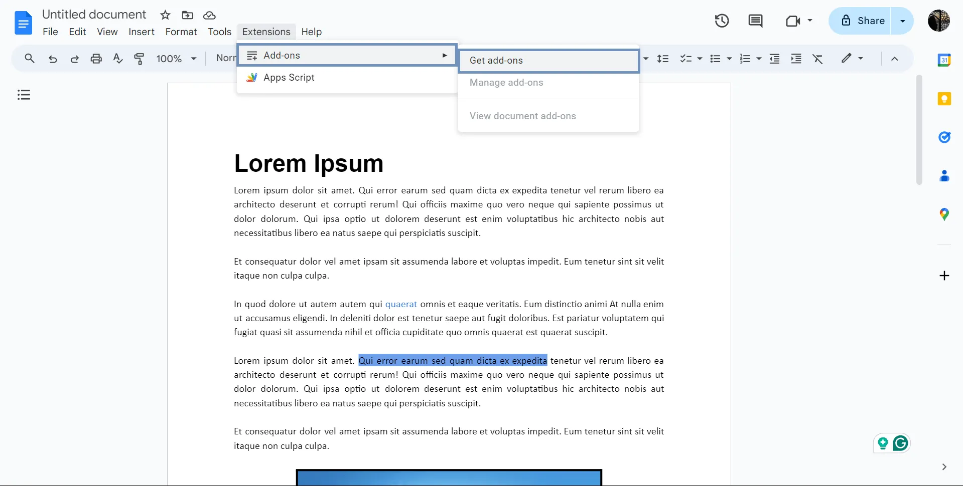Click the Share button
The width and height of the screenshot is (963, 486).
(860, 21)
